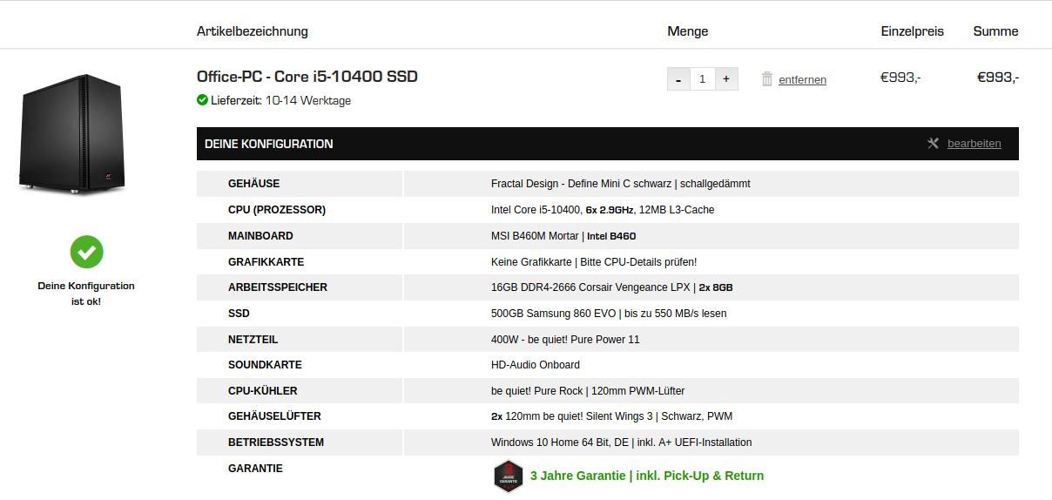Image resolution: width=1052 pixels, height=500 pixels.
Task: Click the €993,- total under Summe
Action: click(998, 77)
